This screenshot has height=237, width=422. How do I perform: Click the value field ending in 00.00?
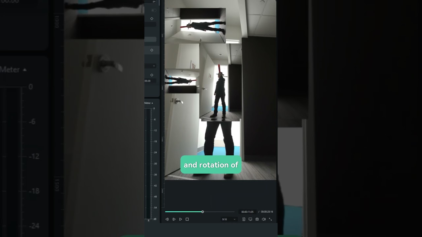[150, 81]
